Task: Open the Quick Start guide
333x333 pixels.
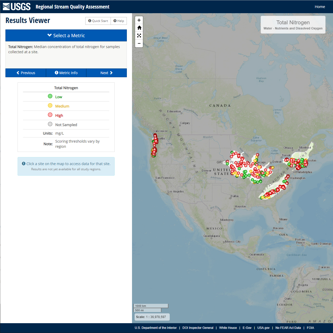Action: pyautogui.click(x=98, y=21)
